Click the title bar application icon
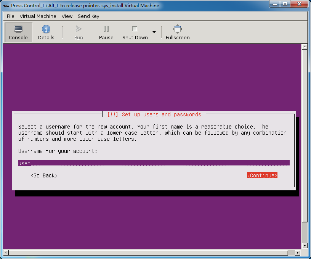The width and height of the screenshot is (311, 259). 6,6
